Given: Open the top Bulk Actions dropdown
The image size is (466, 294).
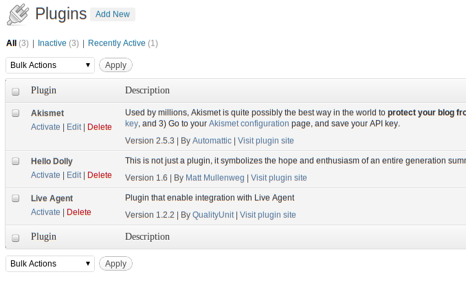Looking at the screenshot, I should click(x=50, y=65).
